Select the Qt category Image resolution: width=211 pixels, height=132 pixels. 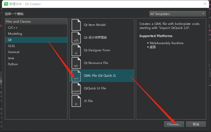[x=36, y=40]
